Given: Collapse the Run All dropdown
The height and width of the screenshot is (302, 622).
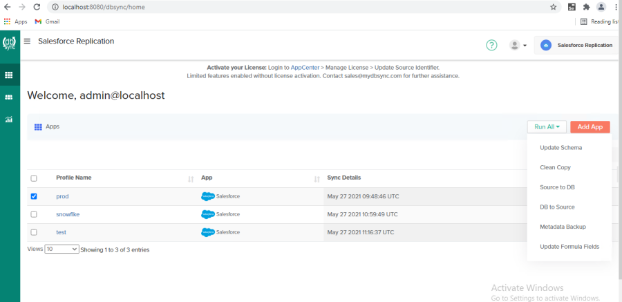Looking at the screenshot, I should click(x=547, y=127).
